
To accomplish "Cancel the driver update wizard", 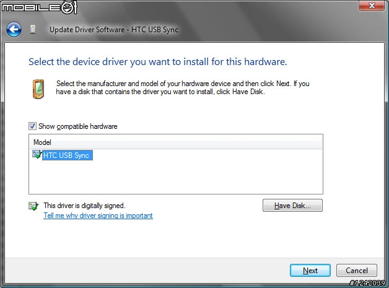I will click(357, 271).
